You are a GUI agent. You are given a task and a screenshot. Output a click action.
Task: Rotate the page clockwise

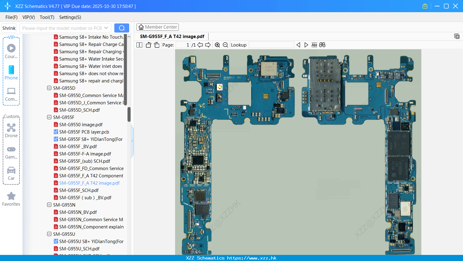click(157, 45)
